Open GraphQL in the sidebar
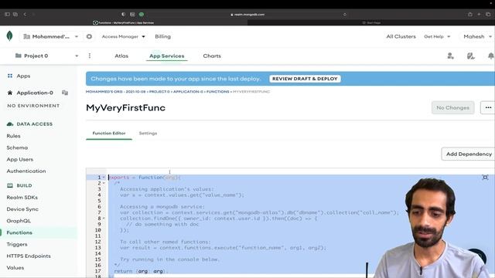Viewport: 495px width, 278px height. point(19,221)
